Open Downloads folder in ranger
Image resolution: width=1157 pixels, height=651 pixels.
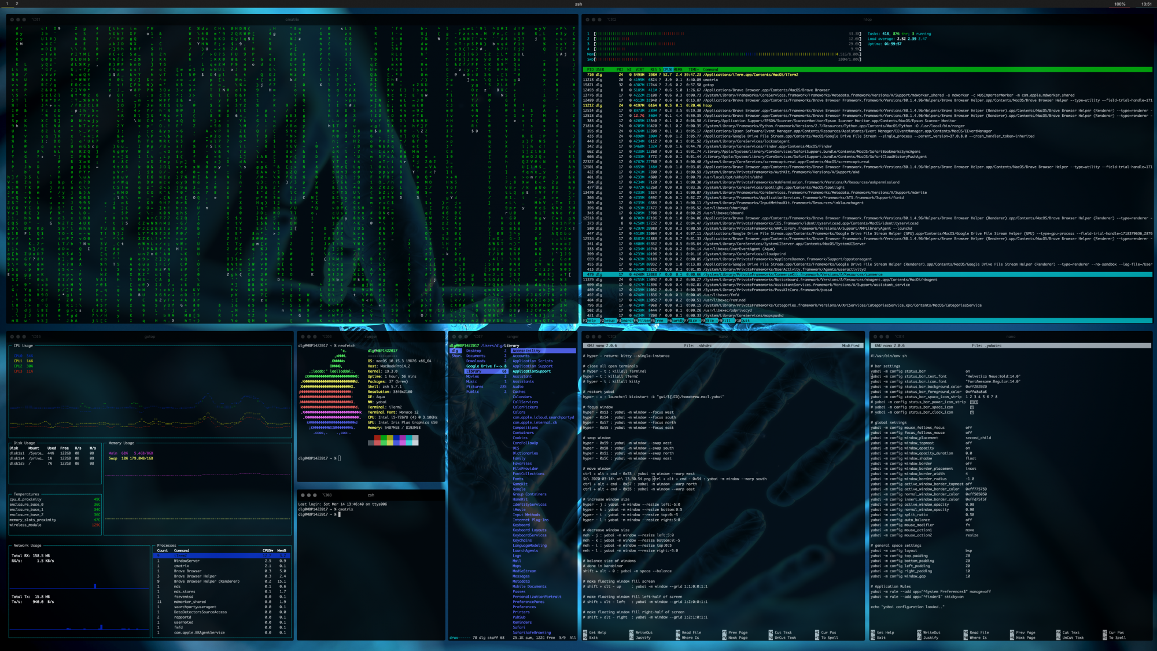coord(487,361)
